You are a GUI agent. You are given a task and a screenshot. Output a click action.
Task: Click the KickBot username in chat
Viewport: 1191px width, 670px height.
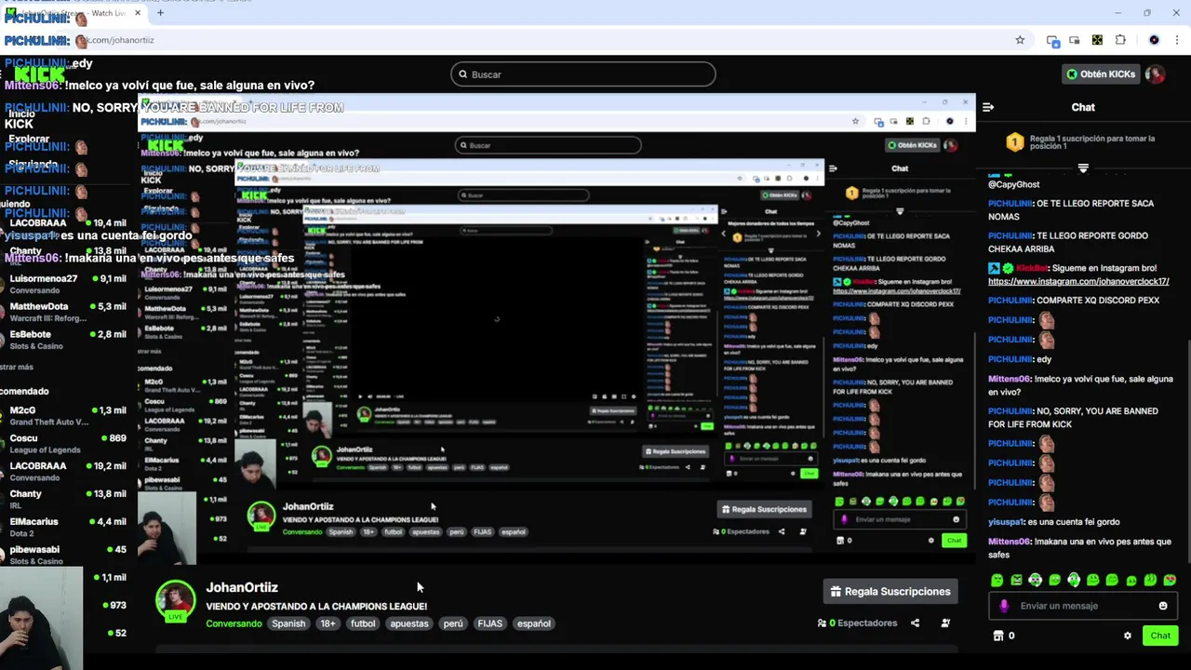coord(1032,268)
